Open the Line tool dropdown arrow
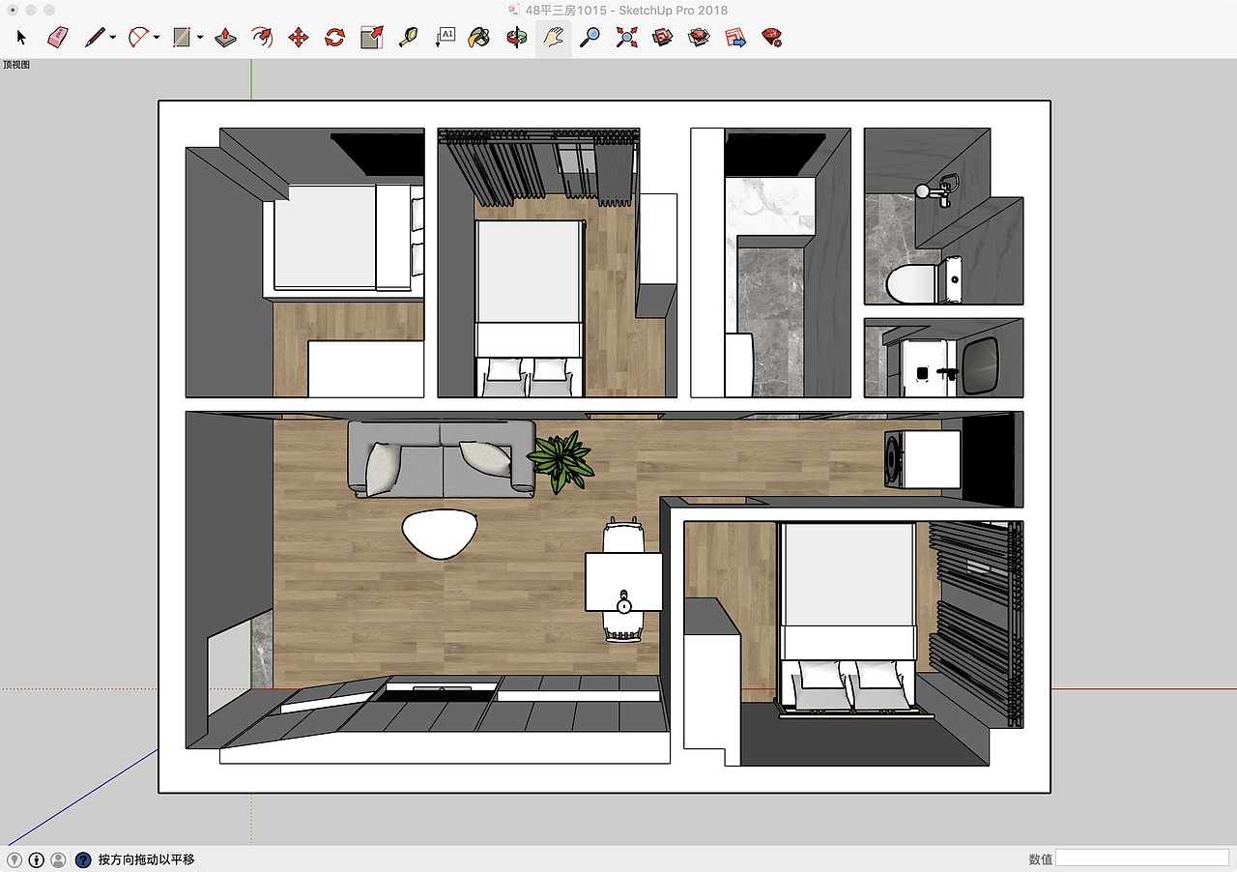 point(113,39)
